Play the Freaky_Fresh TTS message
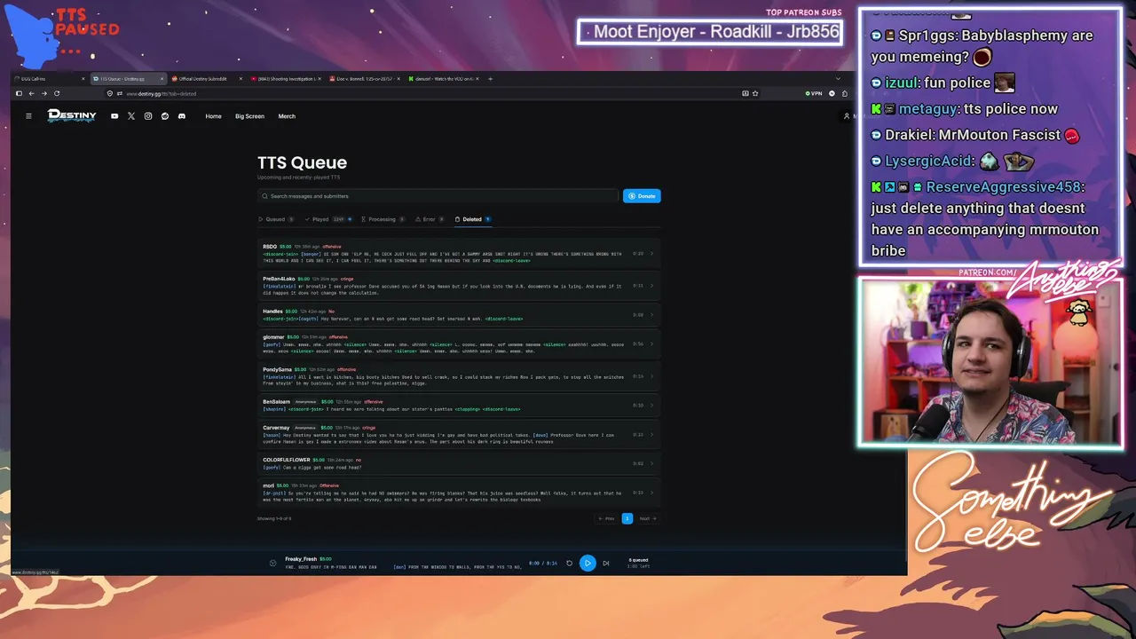This screenshot has height=639, width=1136. (x=588, y=563)
